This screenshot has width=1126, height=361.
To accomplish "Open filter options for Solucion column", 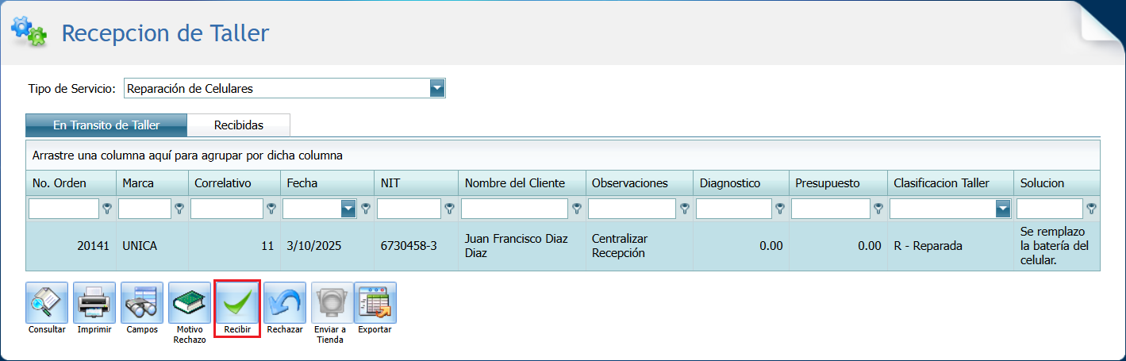I will [1091, 209].
